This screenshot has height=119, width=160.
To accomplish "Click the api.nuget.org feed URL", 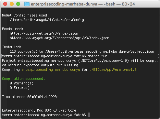I will pyautogui.click(x=44, y=34).
